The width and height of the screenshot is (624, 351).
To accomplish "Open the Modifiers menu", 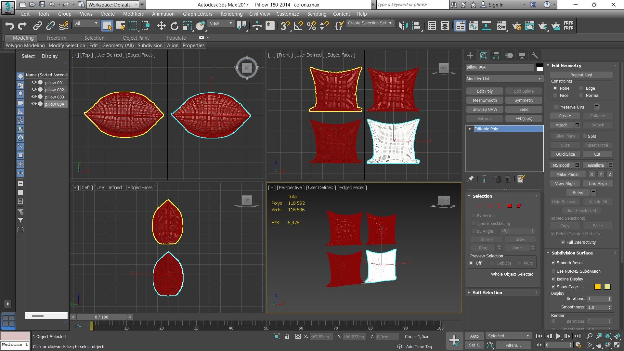I will point(133,14).
